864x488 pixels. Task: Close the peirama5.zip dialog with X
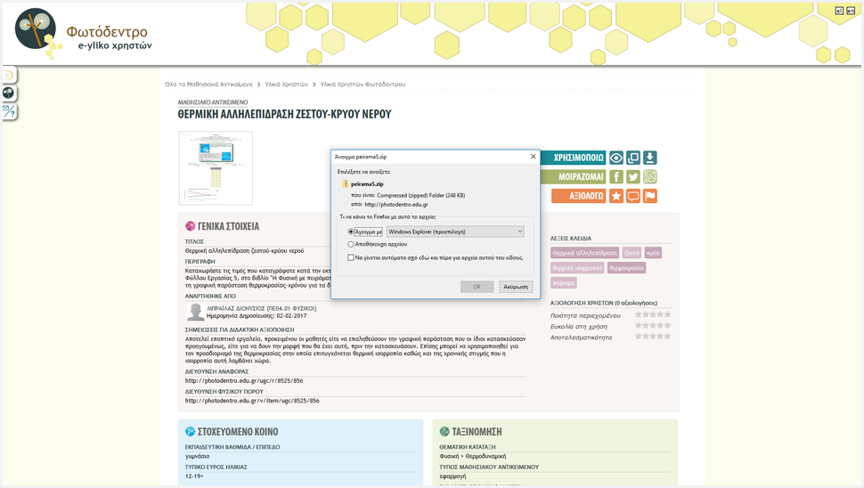(534, 157)
